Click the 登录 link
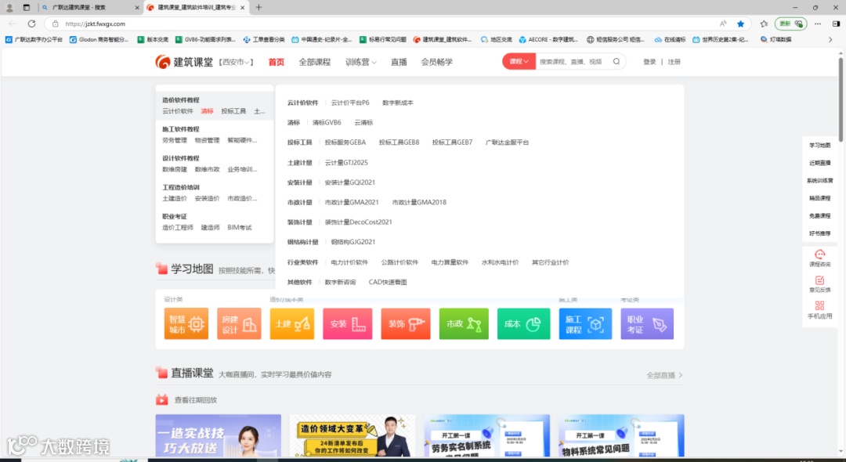The height and width of the screenshot is (462, 846). (649, 62)
